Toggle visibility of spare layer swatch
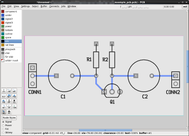Screen dimensions: 189x136 (x=3, y=37)
